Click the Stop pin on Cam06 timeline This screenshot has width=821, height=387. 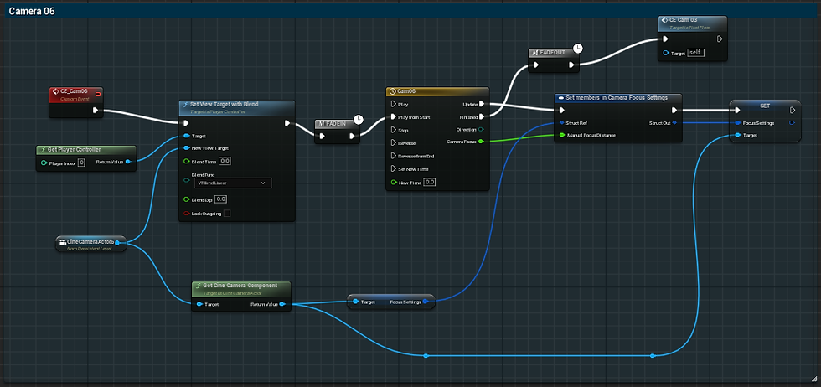(x=395, y=130)
